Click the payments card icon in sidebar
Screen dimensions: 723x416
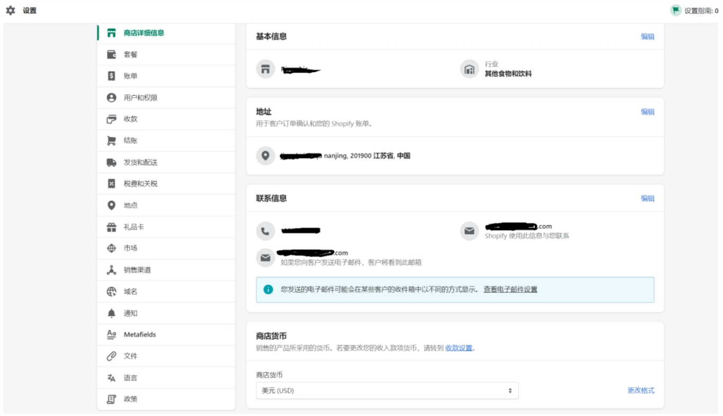click(111, 119)
